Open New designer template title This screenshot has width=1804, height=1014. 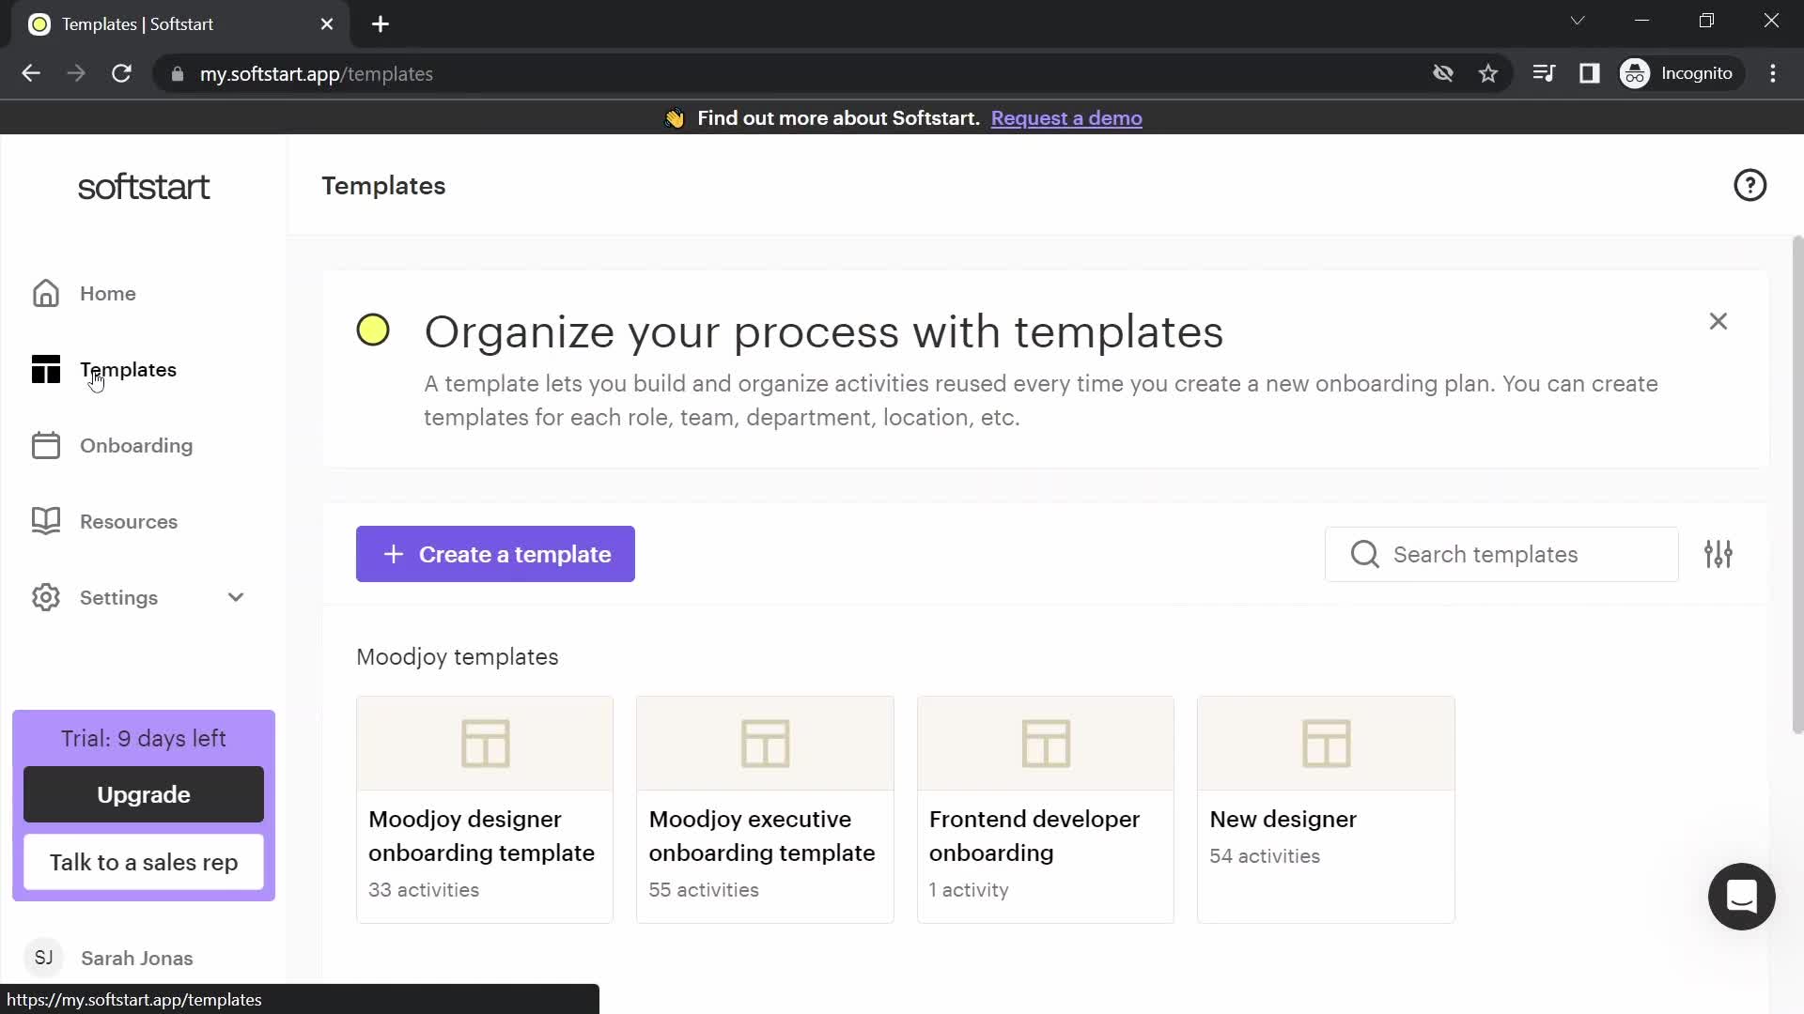pyautogui.click(x=1283, y=820)
